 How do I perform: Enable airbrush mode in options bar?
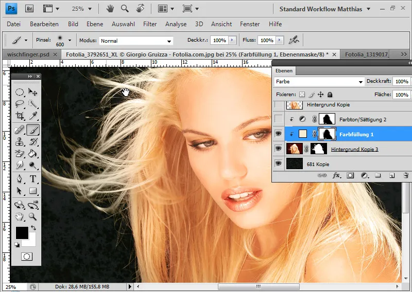[x=294, y=40]
